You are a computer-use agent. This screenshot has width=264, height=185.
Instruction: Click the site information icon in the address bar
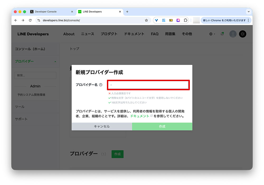[x=39, y=20]
